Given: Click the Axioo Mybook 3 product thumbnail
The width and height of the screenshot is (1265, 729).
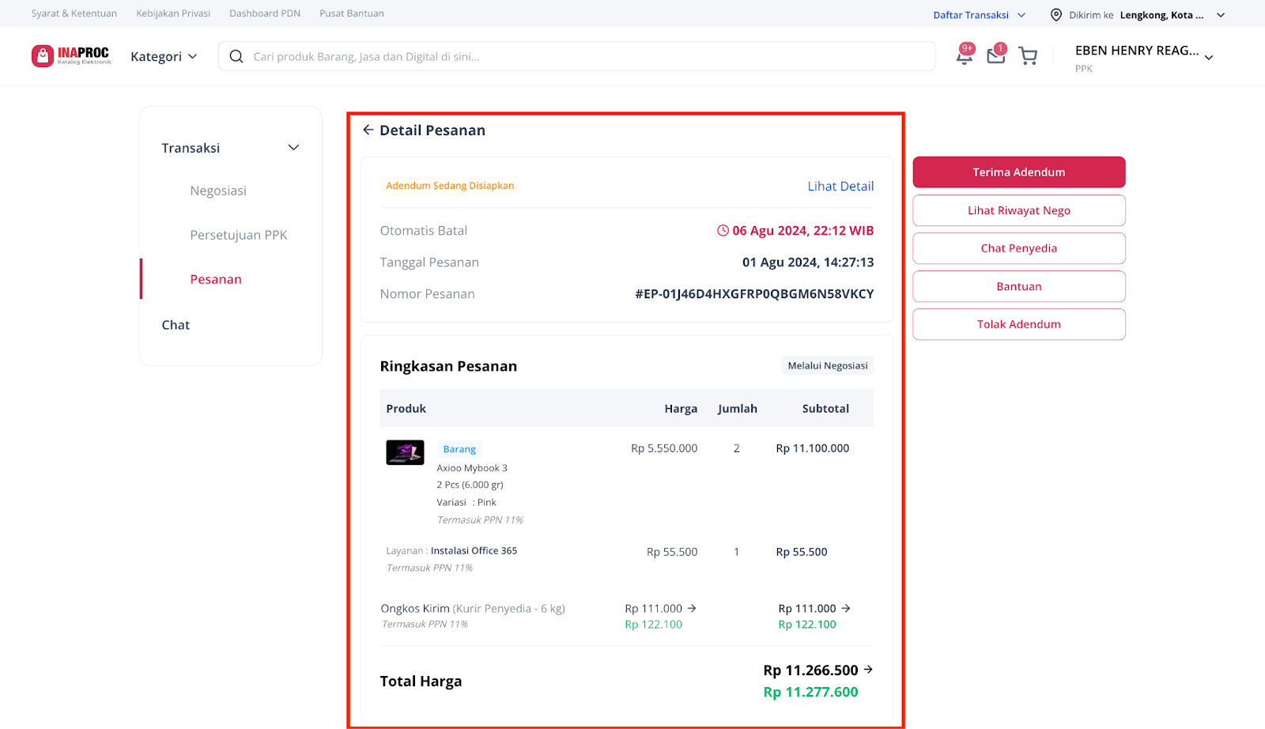Looking at the screenshot, I should pos(405,452).
